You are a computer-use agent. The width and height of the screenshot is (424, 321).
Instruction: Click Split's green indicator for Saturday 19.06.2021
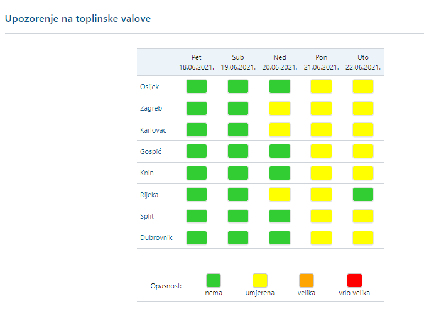coord(238,216)
